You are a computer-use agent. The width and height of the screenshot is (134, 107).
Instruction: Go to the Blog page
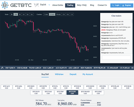tap(92, 5)
